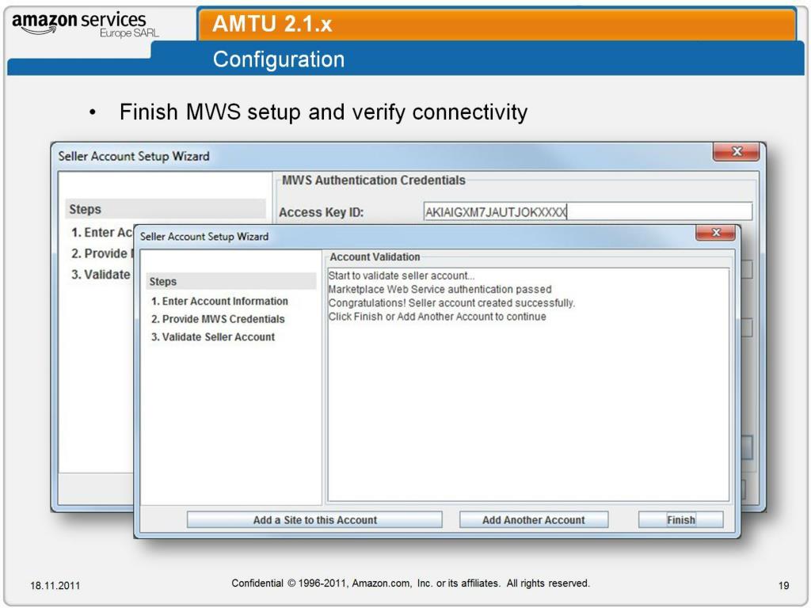811x608 pixels.
Task: Click 'Click Finish or Add Another Account' line
Action: coord(437,317)
